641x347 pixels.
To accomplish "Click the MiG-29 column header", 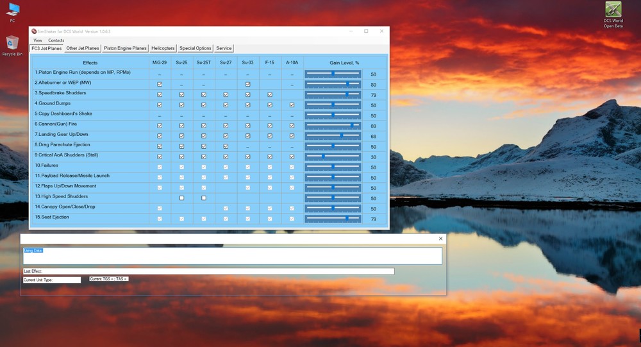I will (x=160, y=63).
